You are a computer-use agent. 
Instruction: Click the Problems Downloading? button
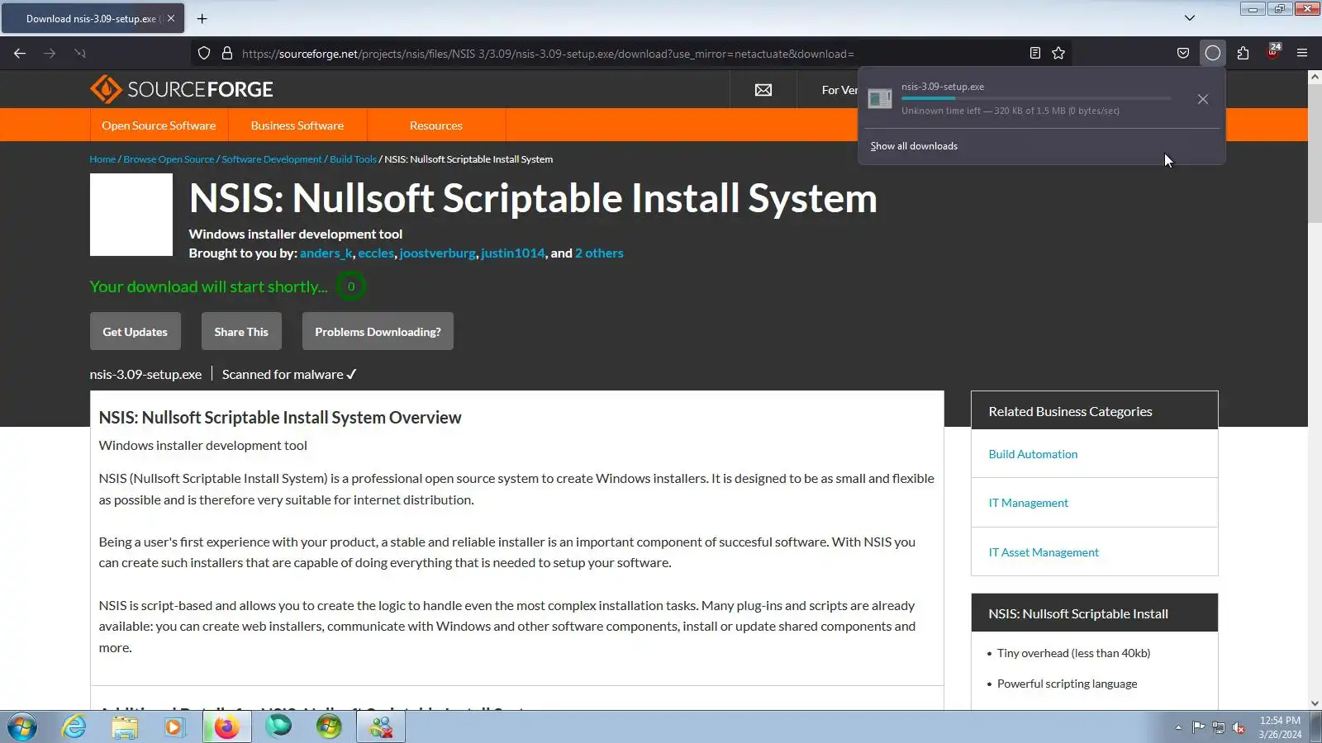pyautogui.click(x=378, y=331)
